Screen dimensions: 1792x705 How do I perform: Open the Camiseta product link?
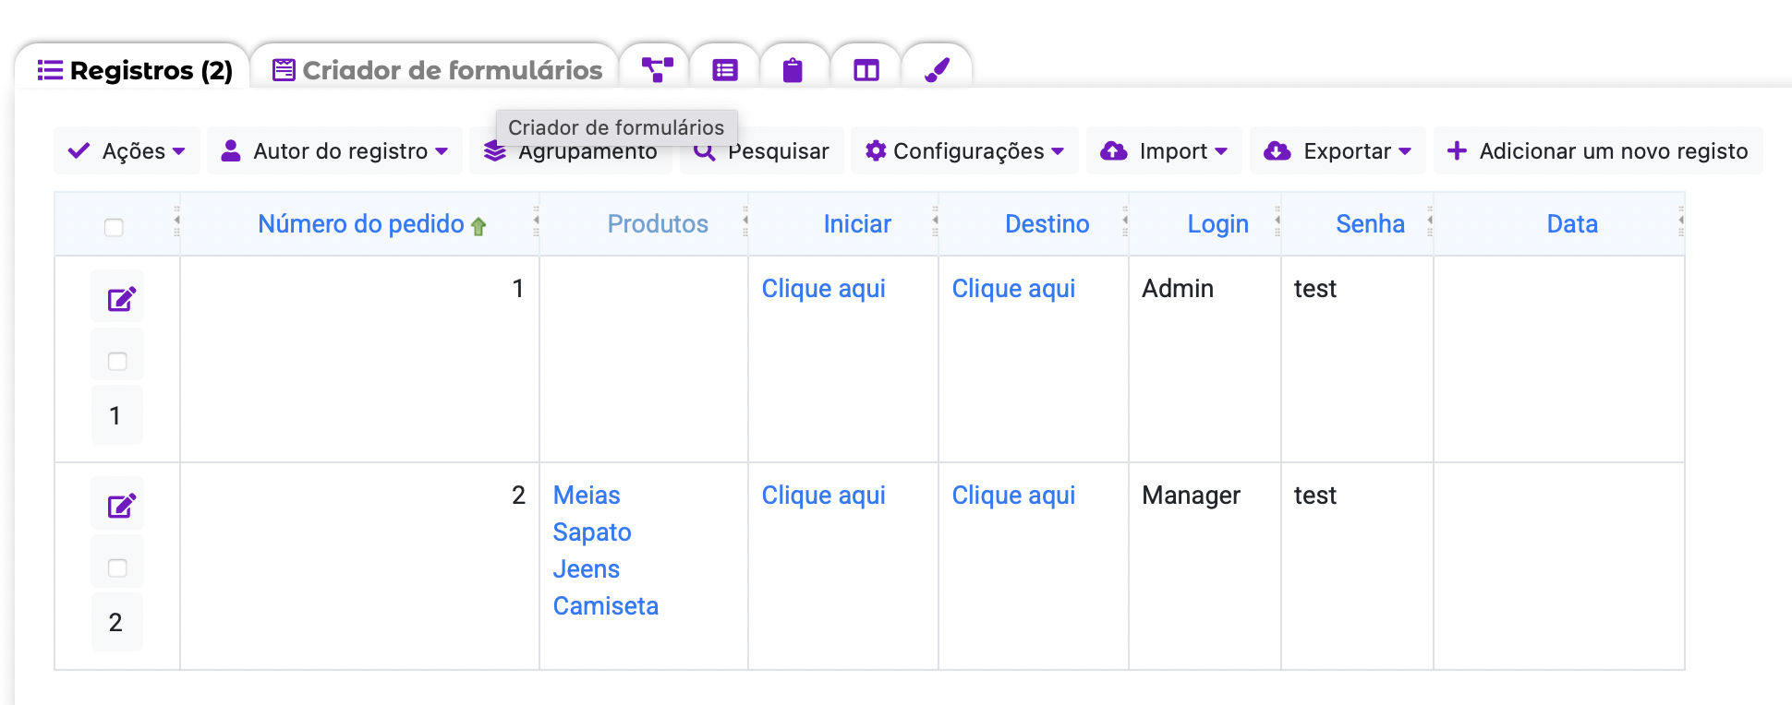tap(605, 606)
